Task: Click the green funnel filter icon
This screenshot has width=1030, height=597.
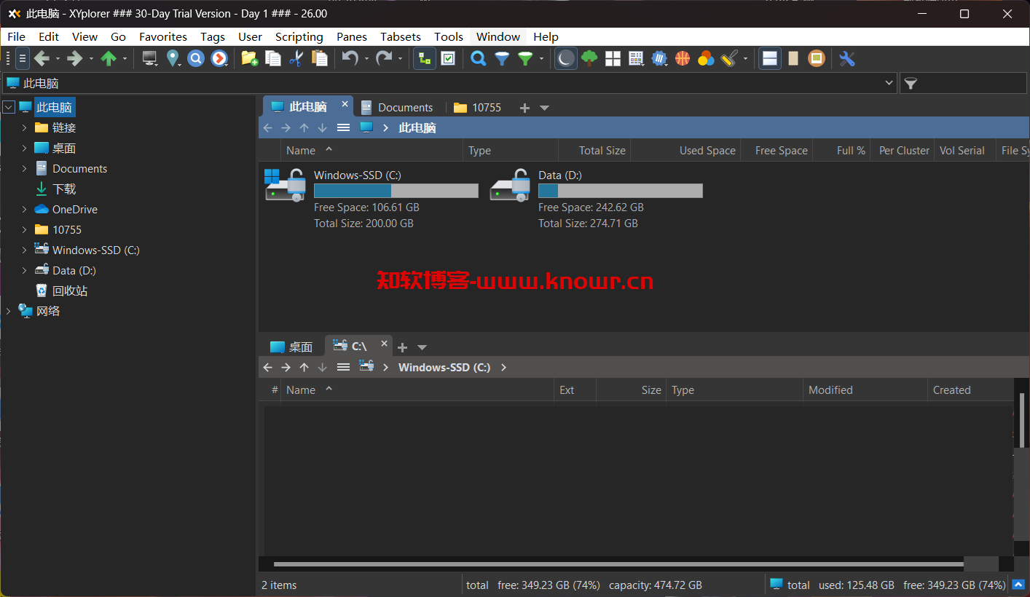Action: click(x=525, y=59)
